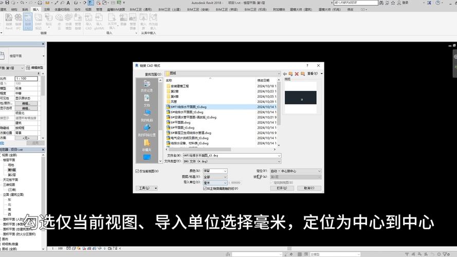Click the New Folder icon in the dialog toolbar

(303, 74)
